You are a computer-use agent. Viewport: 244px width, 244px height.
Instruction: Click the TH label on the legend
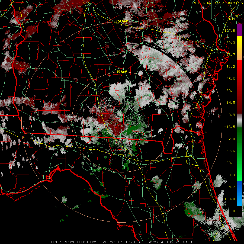[x=233, y=211]
